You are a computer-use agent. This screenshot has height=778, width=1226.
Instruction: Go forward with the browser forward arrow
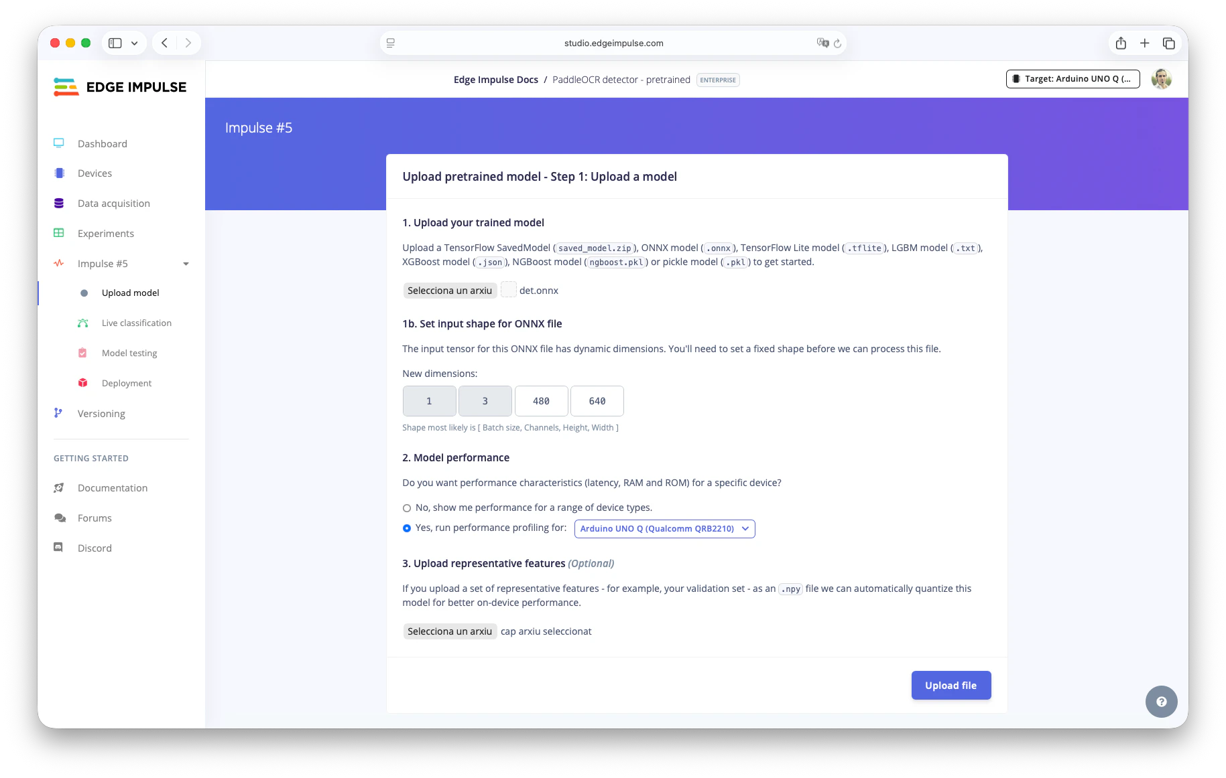tap(188, 43)
